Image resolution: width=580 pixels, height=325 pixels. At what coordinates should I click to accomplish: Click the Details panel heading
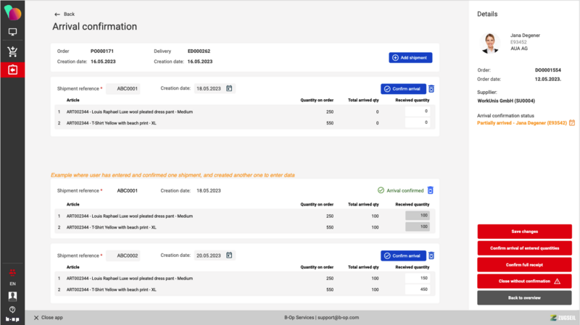tap(487, 14)
